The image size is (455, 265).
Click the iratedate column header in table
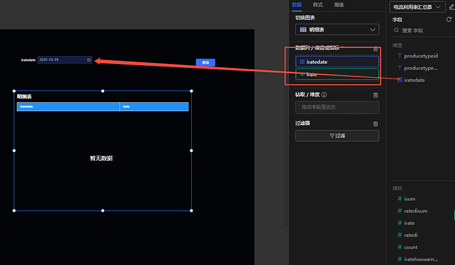67,107
